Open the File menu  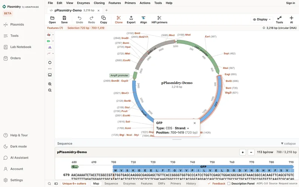tap(50, 3)
